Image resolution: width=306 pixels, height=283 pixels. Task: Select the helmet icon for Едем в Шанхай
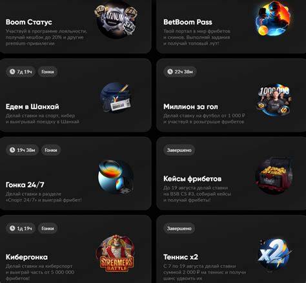coord(116,98)
